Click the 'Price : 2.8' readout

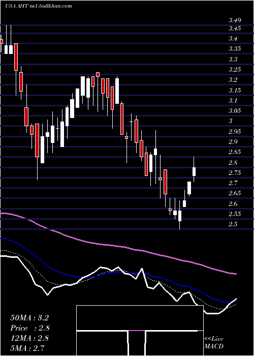30,328
